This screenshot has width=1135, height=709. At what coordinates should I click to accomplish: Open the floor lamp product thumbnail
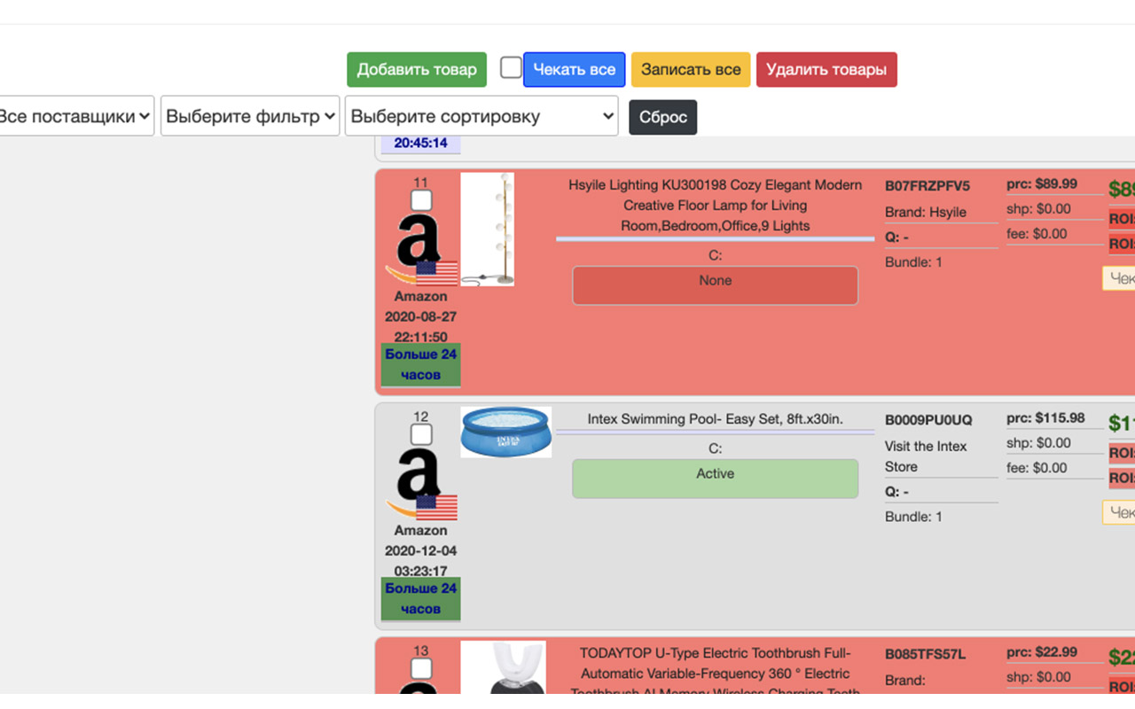pyautogui.click(x=488, y=229)
